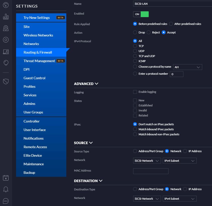The image size is (212, 206).
Task: Open the Dashboard icon in left rail
Action: [6, 5]
